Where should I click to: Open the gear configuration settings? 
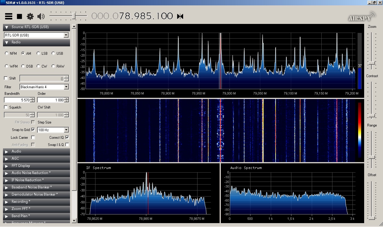[30, 16]
